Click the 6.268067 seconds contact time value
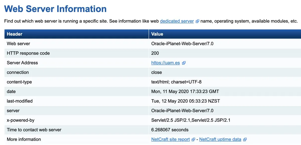This screenshot has height=145, width=301. coord(170,130)
